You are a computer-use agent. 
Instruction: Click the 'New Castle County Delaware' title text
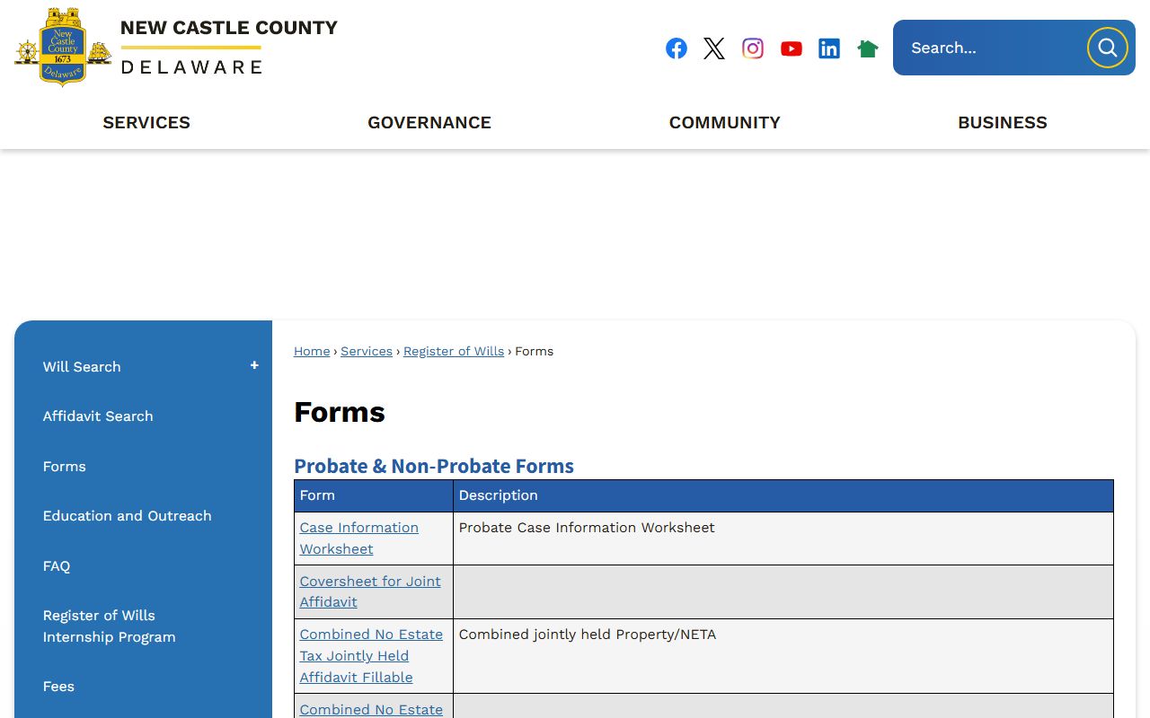click(229, 48)
